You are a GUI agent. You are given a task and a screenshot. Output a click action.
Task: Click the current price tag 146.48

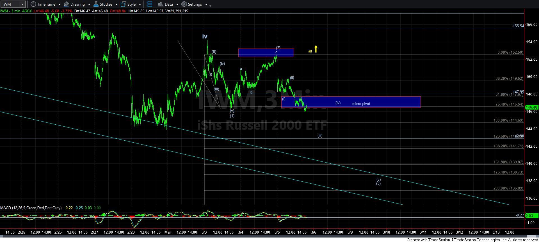coord(531,107)
